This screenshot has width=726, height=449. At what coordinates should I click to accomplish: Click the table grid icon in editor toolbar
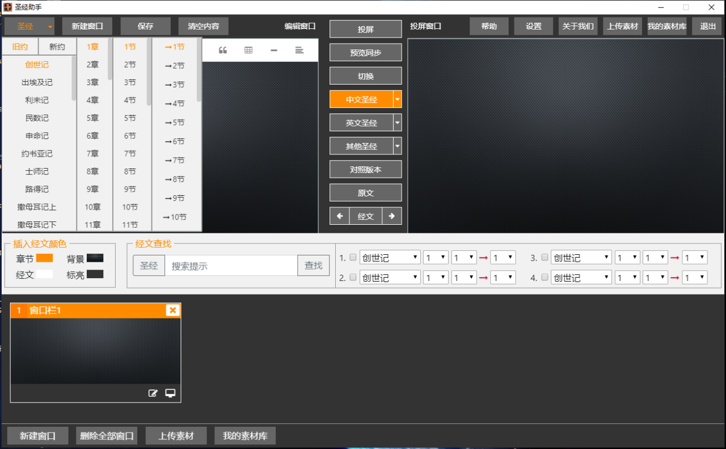click(248, 50)
